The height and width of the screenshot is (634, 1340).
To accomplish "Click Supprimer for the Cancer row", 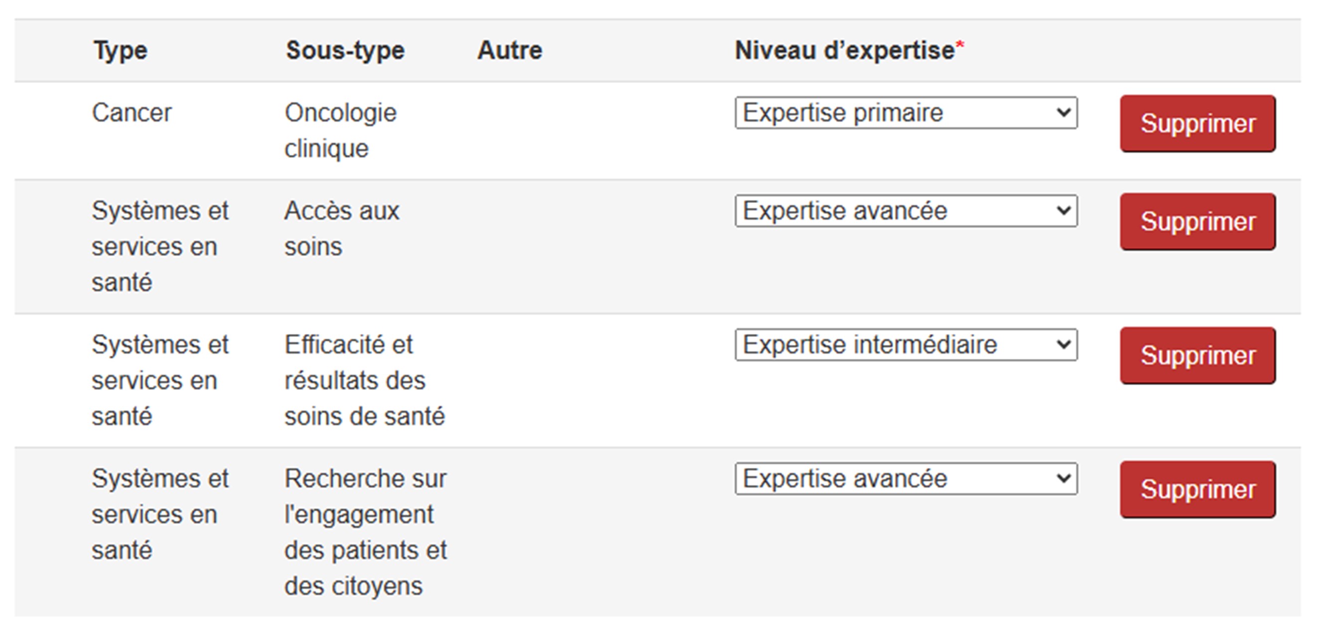I will 1198,124.
